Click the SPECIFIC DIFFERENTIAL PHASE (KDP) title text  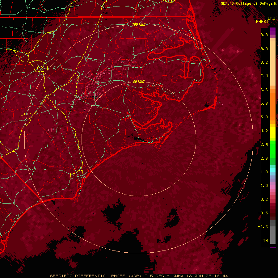[x=96, y=276]
